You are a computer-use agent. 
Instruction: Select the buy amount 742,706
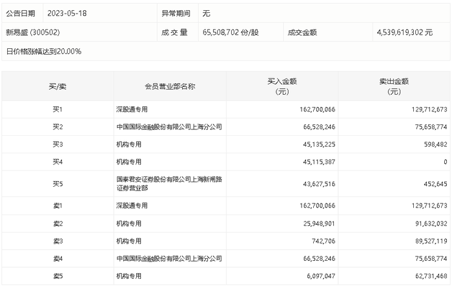[324, 241]
